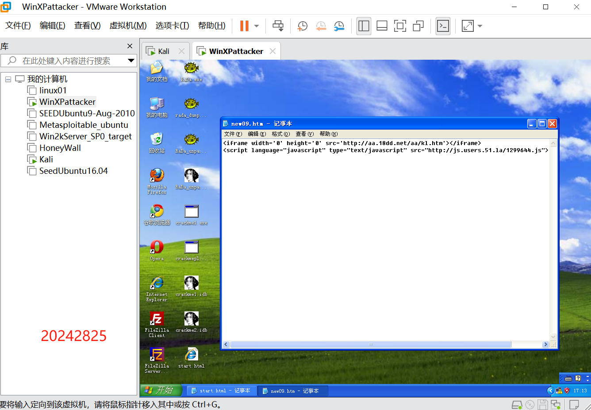Select the Internet Explorer desktop shortcut

157,289
